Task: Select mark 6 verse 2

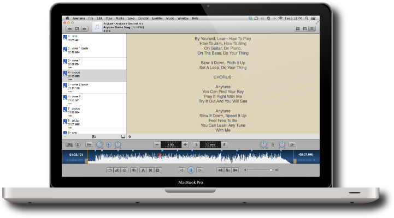Action: [94, 100]
